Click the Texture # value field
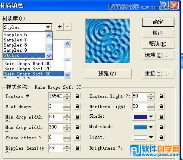 (x=56, y=96)
